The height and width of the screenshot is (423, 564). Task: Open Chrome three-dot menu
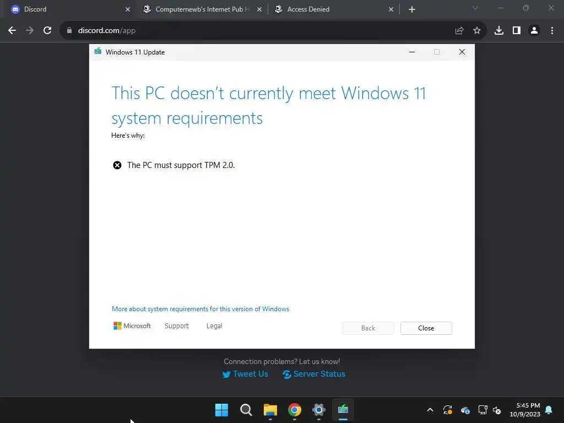(x=552, y=31)
